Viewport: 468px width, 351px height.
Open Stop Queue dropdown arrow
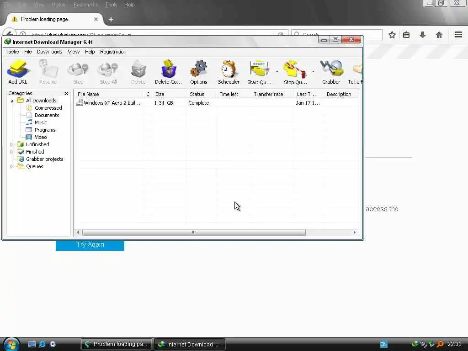[313, 71]
